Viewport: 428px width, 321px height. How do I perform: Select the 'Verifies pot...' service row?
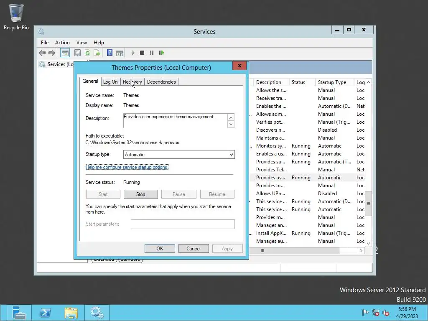pos(307,122)
